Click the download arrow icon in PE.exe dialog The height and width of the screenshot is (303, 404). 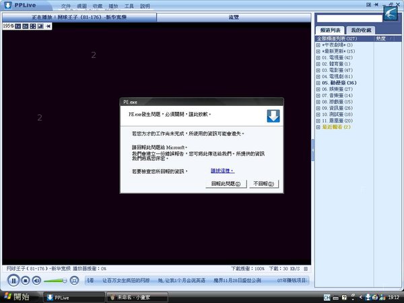coord(273,116)
